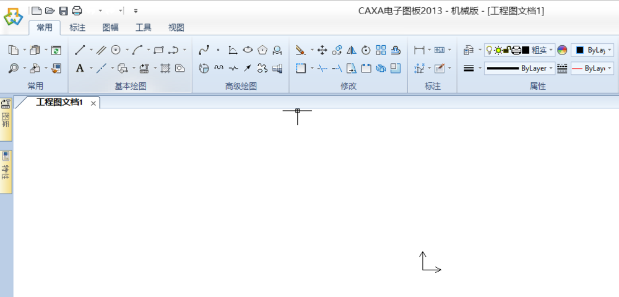
Task: Switch to the 常用 ribbon tab
Action: coord(45,27)
